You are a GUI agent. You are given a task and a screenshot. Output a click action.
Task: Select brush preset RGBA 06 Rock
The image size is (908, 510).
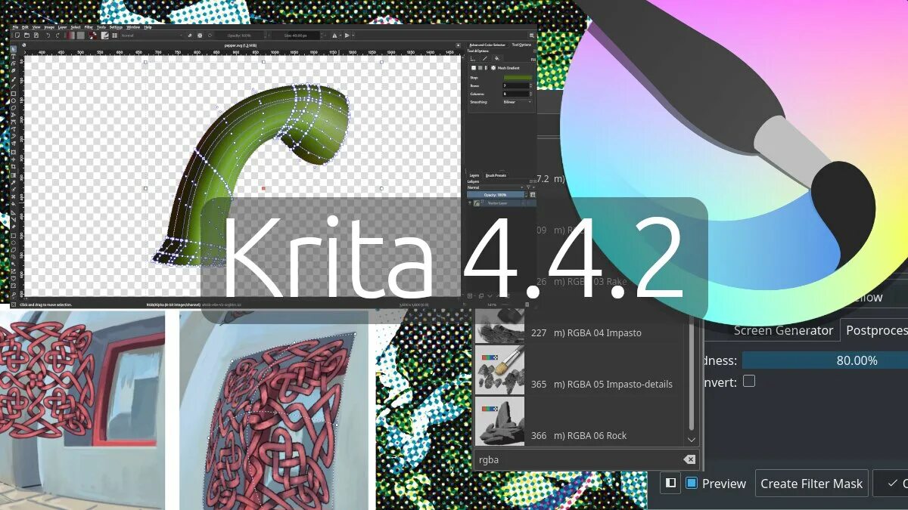click(580, 421)
